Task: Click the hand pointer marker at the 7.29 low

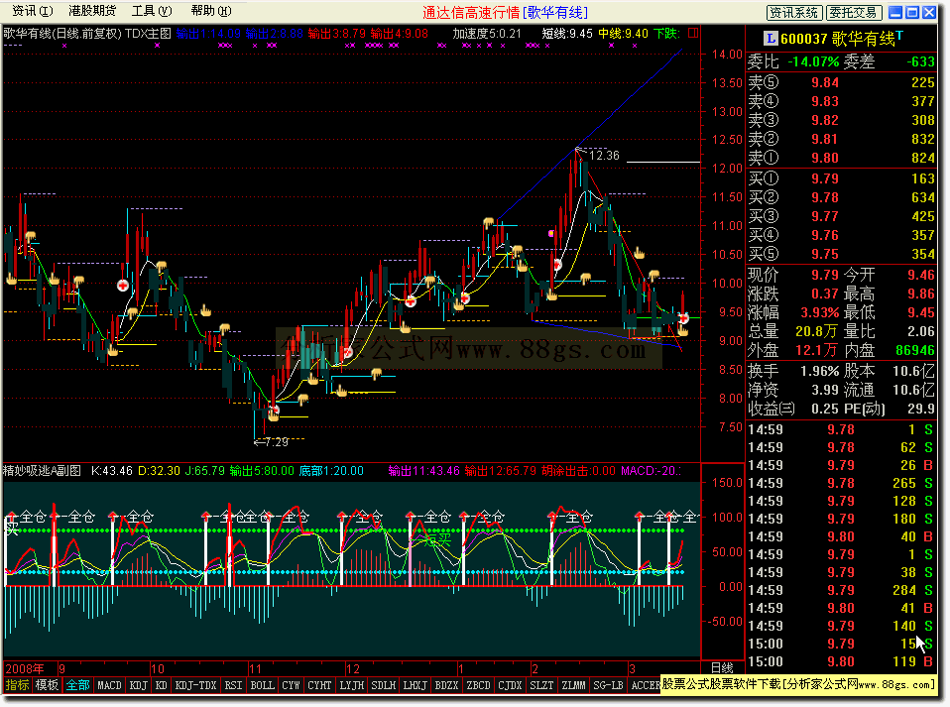Action: [x=274, y=416]
